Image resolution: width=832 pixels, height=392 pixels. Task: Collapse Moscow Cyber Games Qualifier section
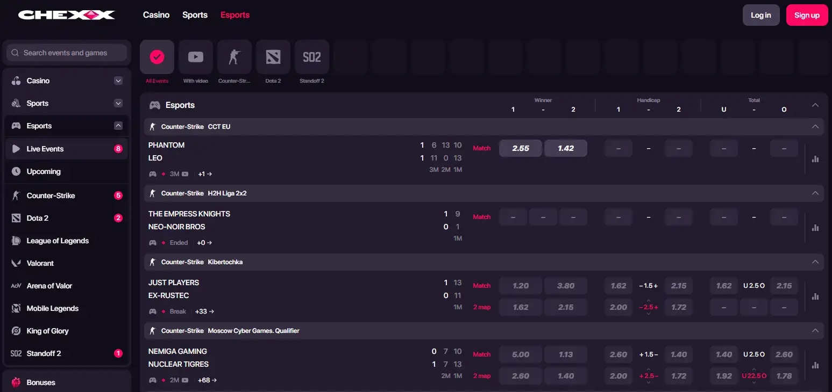pyautogui.click(x=815, y=331)
